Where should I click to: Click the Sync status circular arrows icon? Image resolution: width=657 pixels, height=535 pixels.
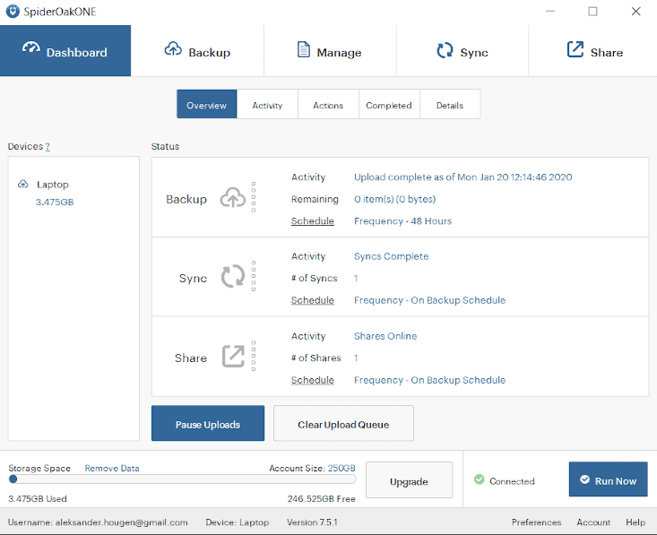pos(233,276)
